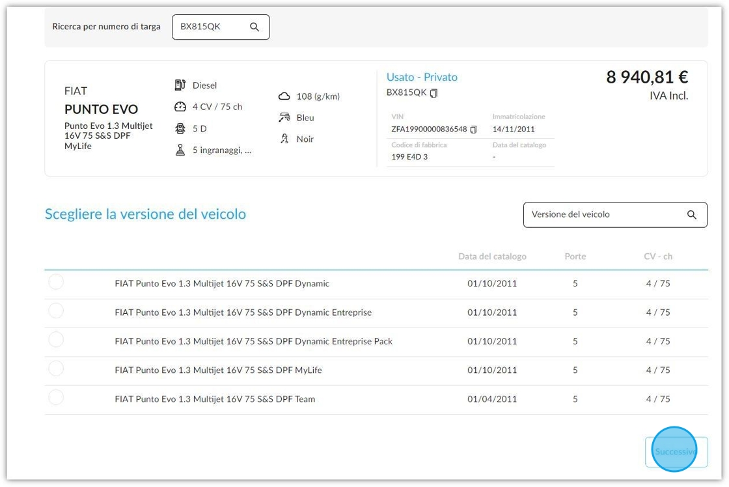Image resolution: width=729 pixels, height=487 pixels.
Task: Click the vehicle version search magnifier icon
Action: tap(691, 214)
